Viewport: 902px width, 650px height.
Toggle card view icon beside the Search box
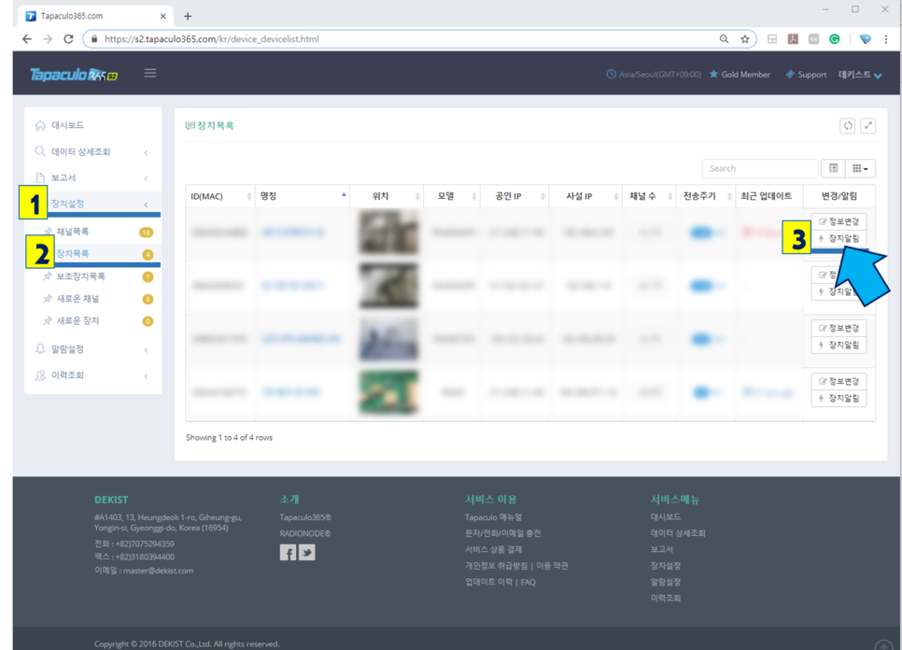(834, 168)
